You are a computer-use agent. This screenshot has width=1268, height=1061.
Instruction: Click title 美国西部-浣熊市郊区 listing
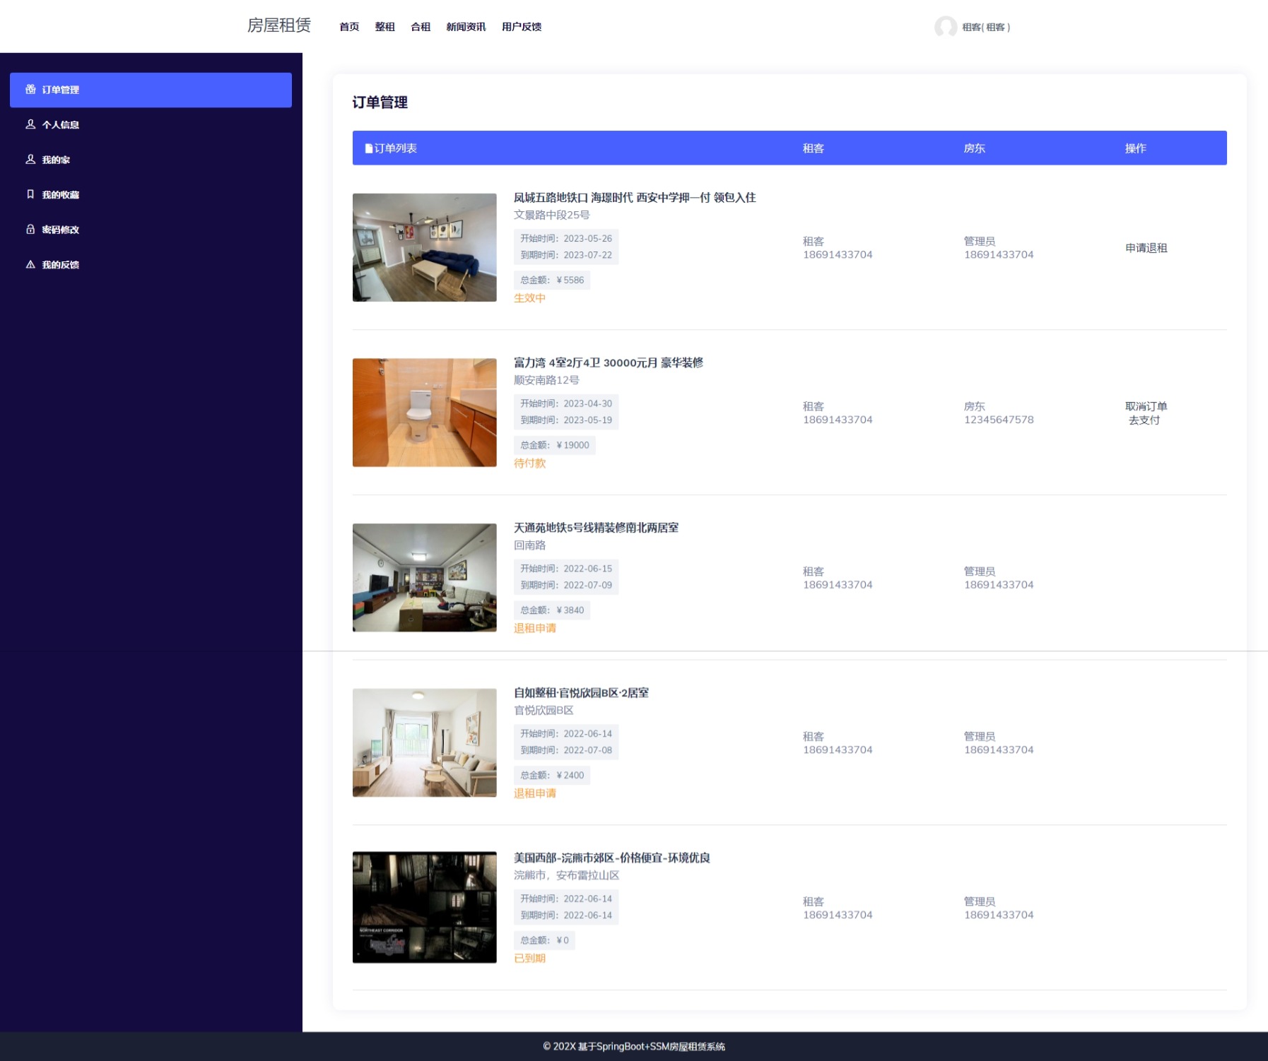[612, 858]
